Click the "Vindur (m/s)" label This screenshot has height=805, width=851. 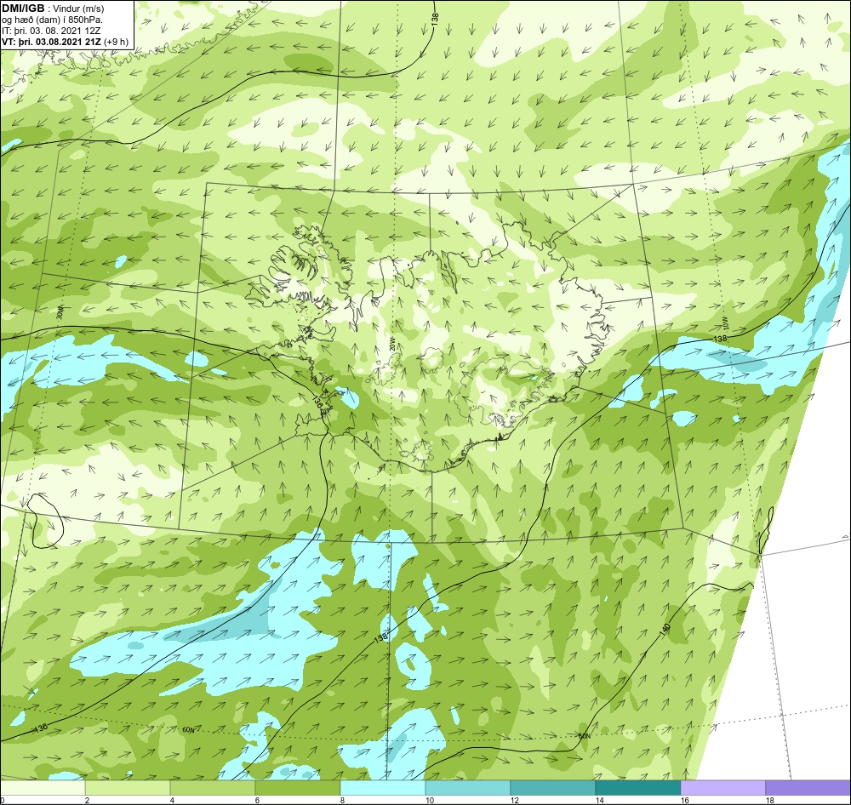pyautogui.click(x=78, y=9)
